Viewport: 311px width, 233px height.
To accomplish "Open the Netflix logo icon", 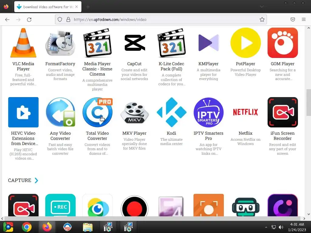I will (x=245, y=112).
